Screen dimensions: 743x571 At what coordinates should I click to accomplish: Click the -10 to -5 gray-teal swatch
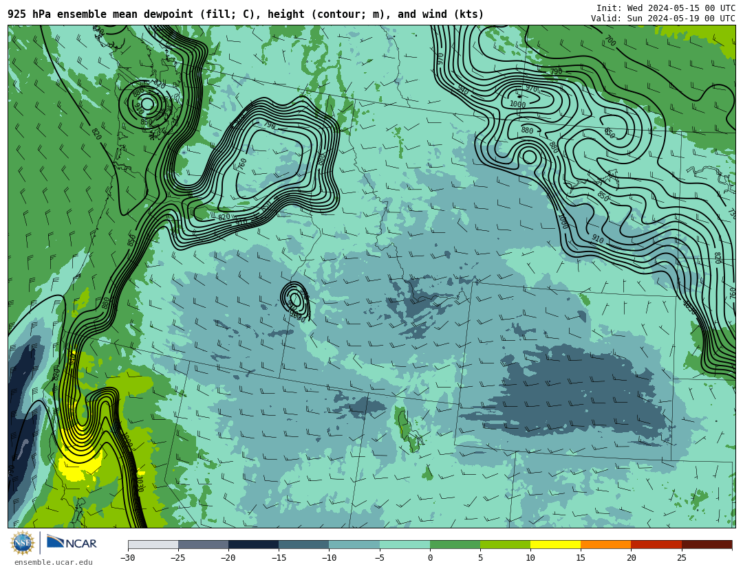[x=354, y=544]
